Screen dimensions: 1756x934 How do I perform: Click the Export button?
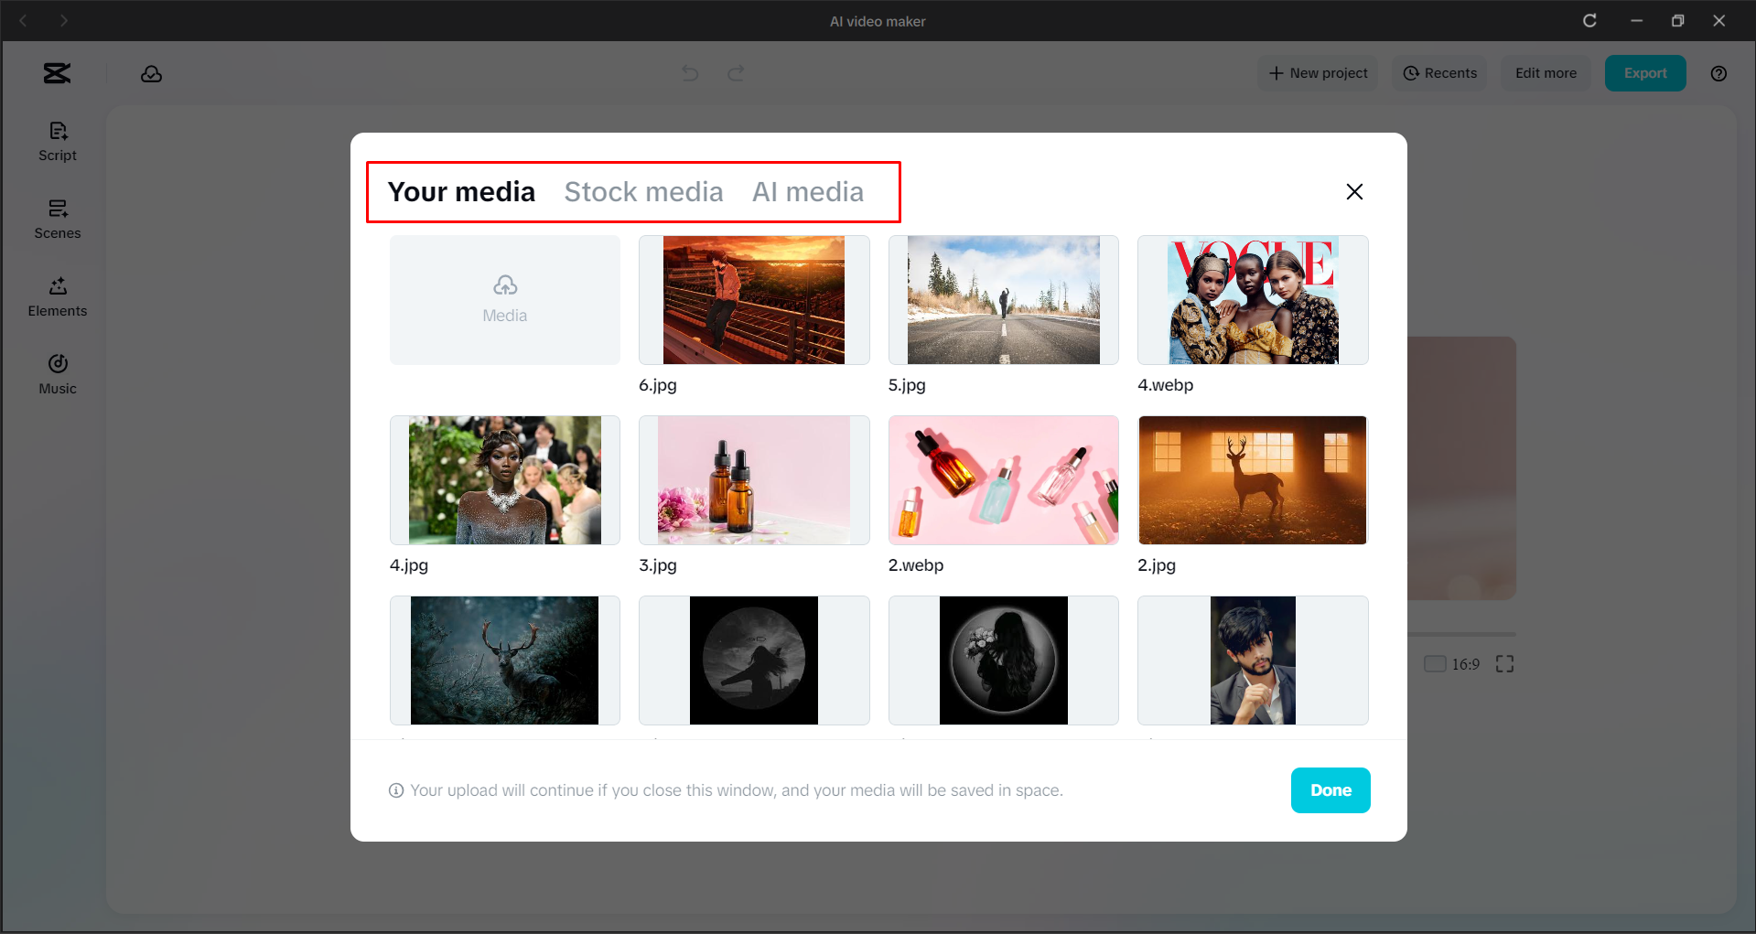tap(1644, 73)
